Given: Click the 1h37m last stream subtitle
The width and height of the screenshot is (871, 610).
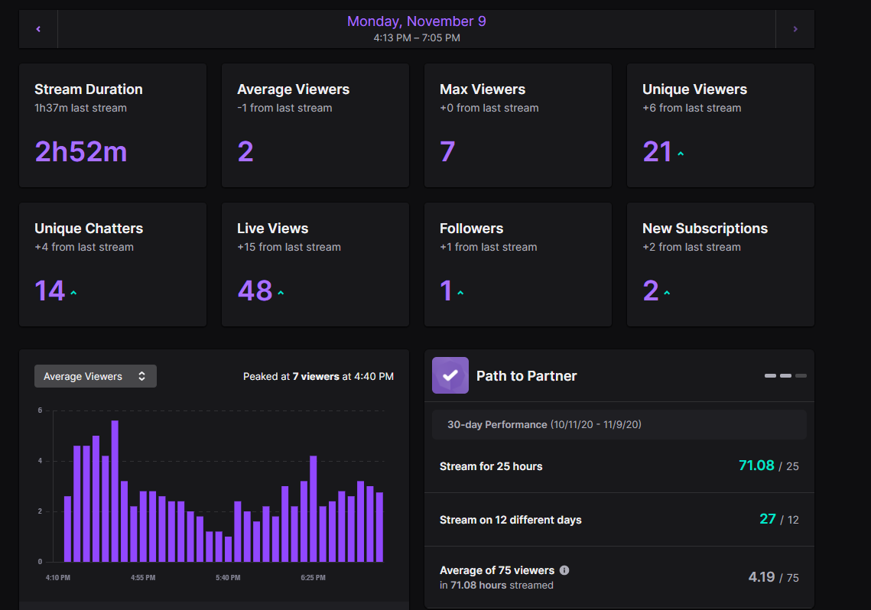Looking at the screenshot, I should (80, 108).
